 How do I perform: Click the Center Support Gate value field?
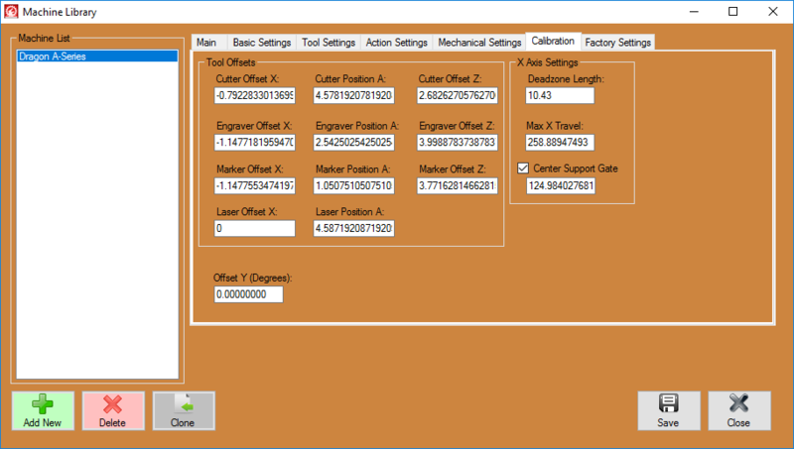(561, 185)
